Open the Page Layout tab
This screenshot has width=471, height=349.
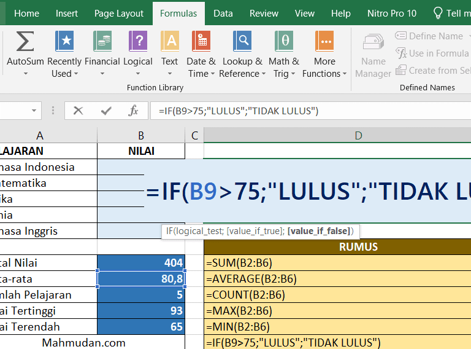pyautogui.click(x=119, y=13)
